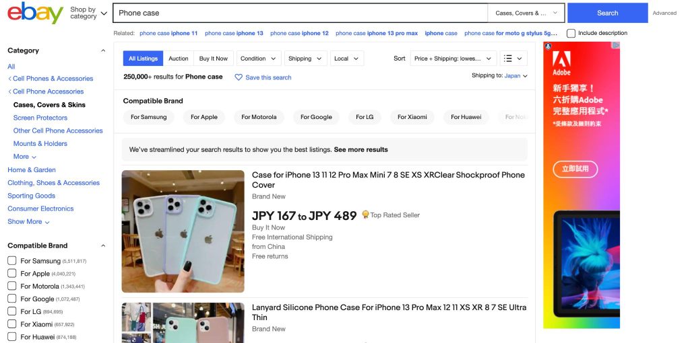Open Screen Protectors category
690x343 pixels.
[40, 118]
